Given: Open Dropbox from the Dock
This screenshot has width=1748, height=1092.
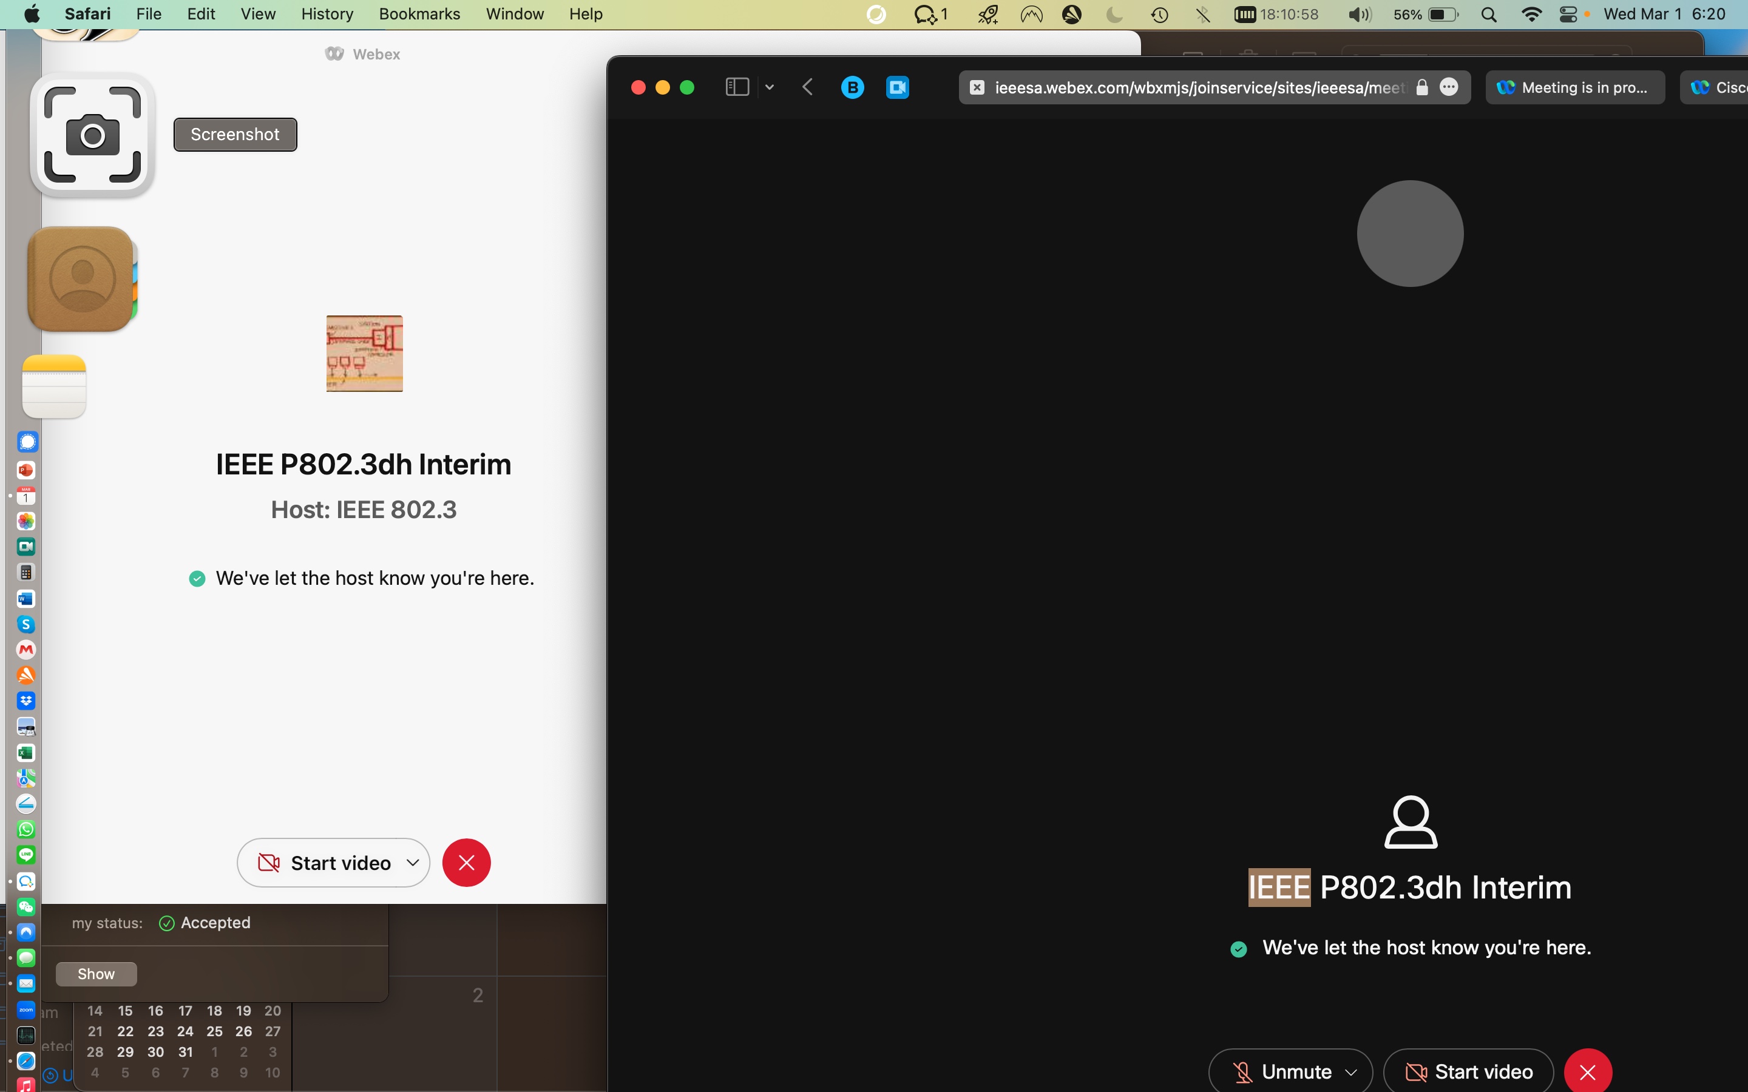Looking at the screenshot, I should tap(26, 701).
